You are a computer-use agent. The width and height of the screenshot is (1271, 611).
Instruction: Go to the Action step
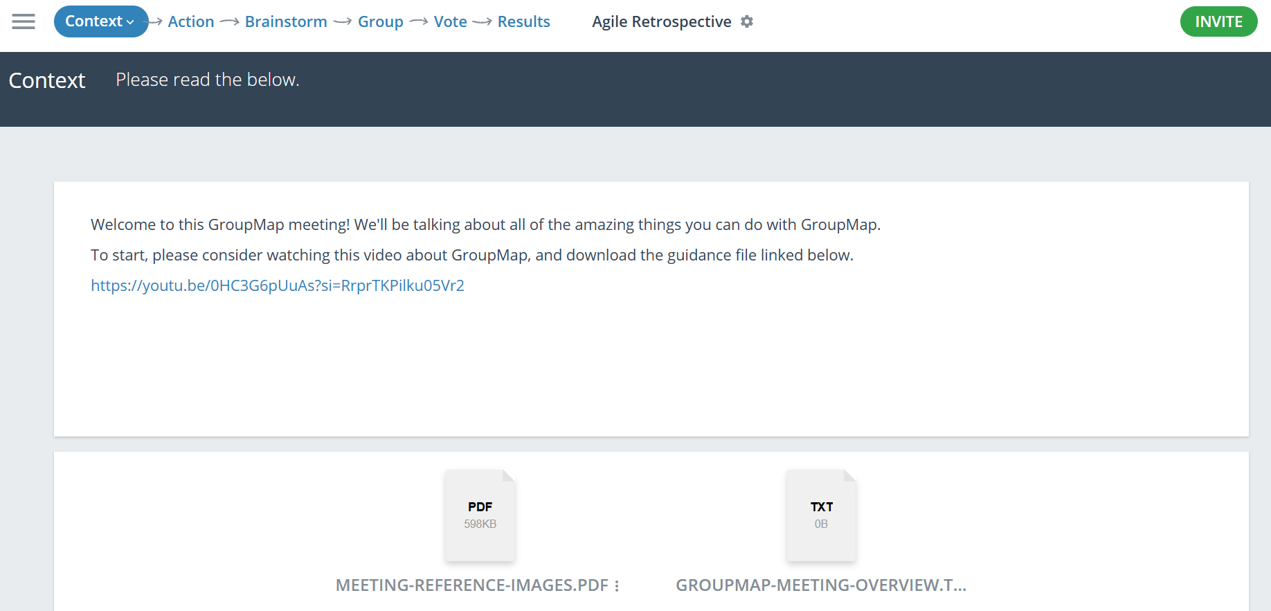[191, 21]
